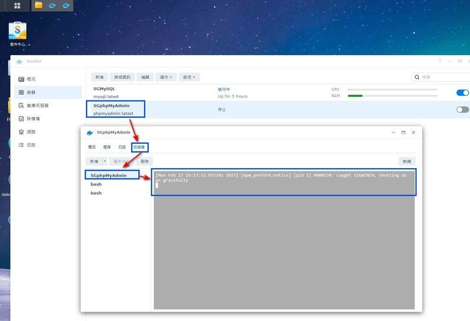Expand the Action dropdown in Docker toolbar
The image size is (470, 321).
[x=166, y=77]
